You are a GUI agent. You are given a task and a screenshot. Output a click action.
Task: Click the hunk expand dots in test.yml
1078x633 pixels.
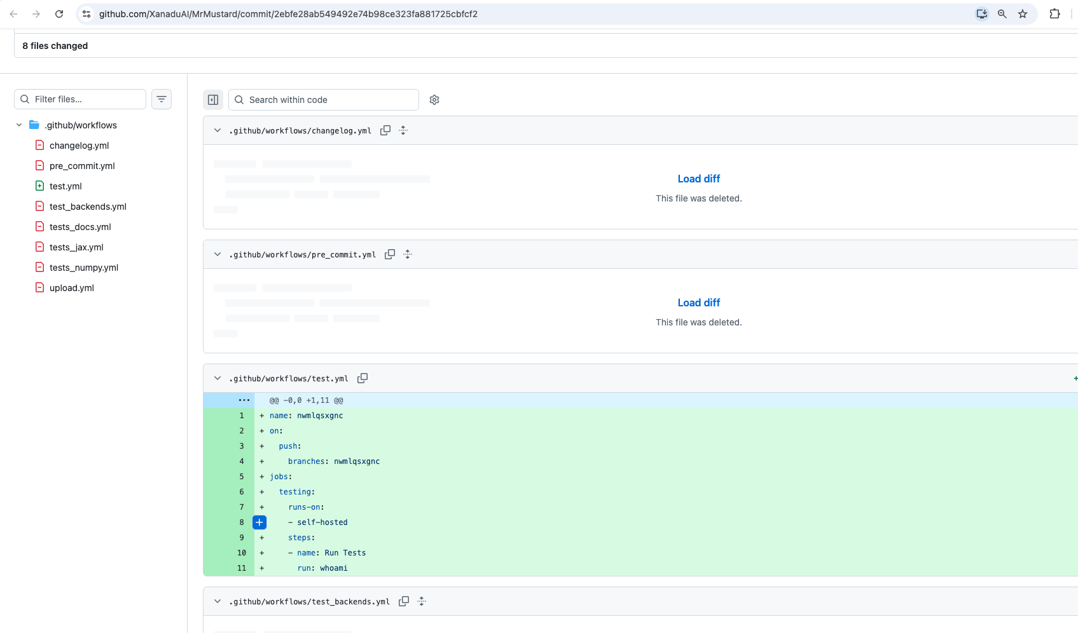coord(244,400)
